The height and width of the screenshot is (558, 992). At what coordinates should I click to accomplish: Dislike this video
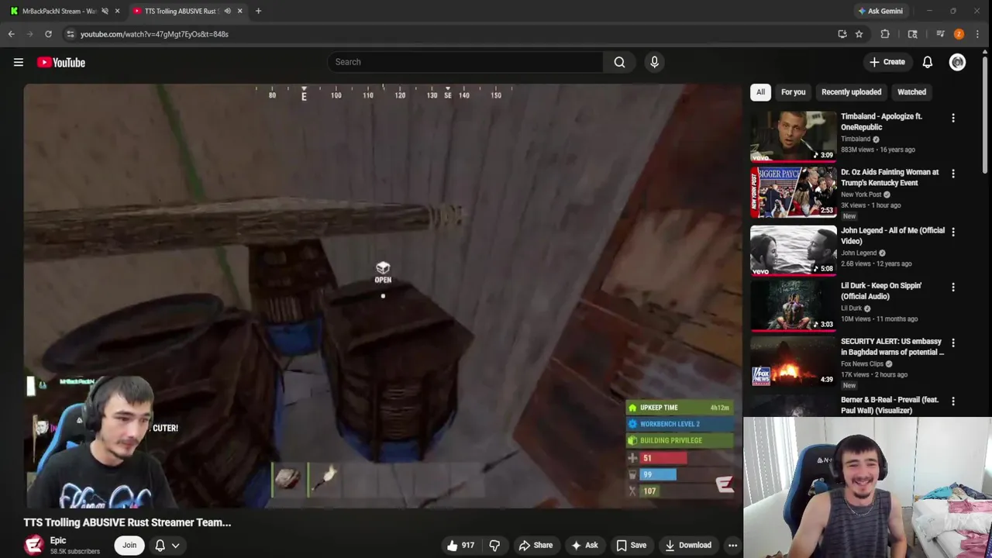click(494, 546)
